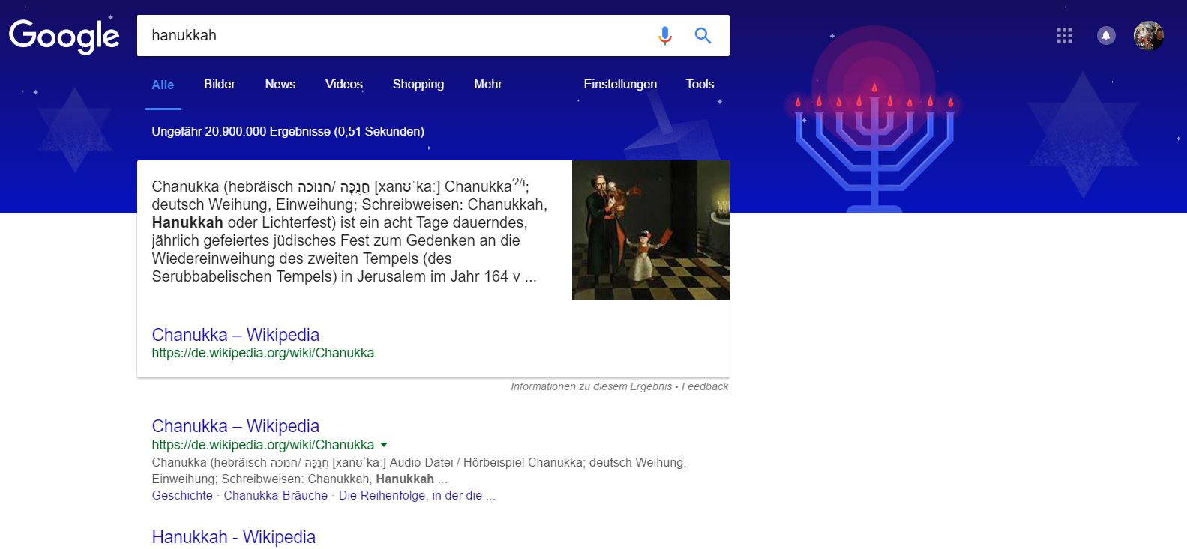Viewport: 1187px width, 549px height.
Task: Open Chanukka – Wikipedia link in featured snippet
Action: (235, 335)
